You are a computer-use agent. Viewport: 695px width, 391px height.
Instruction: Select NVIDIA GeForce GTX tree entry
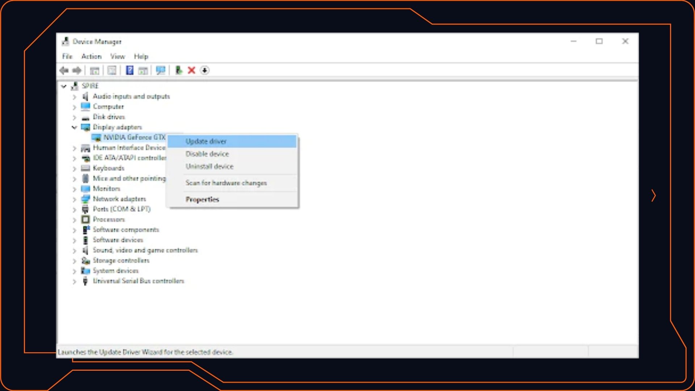(x=134, y=137)
